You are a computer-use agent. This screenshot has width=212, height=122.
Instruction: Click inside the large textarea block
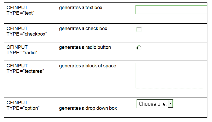[169, 75]
